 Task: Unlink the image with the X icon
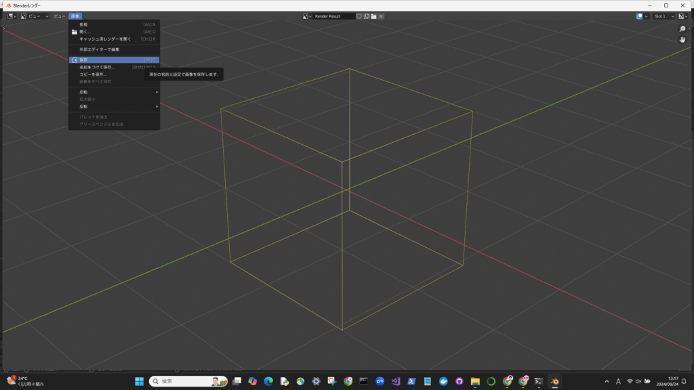[x=381, y=16]
